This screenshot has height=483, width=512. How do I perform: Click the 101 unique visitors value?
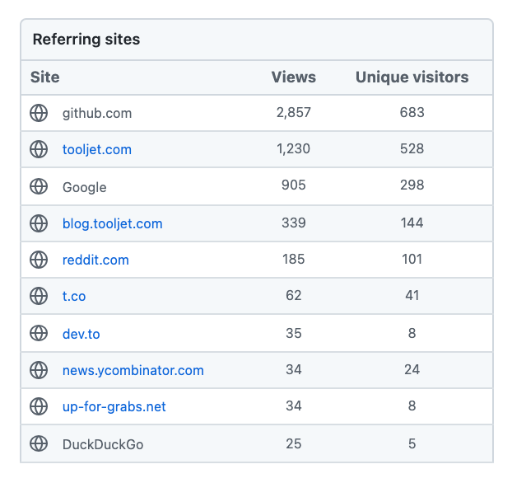click(412, 259)
